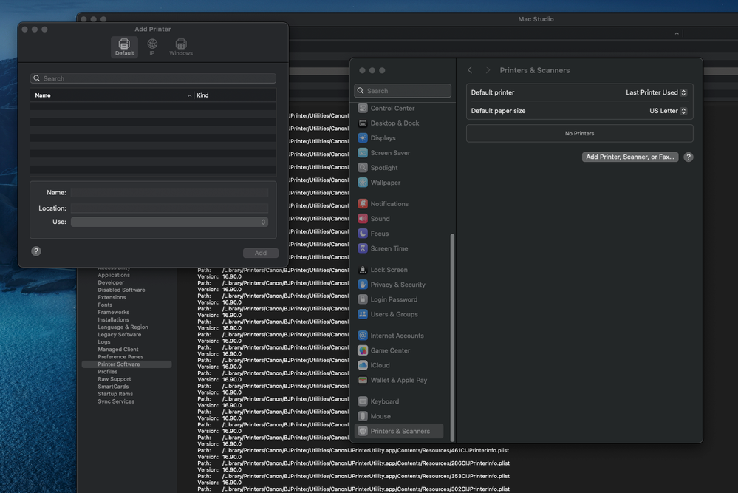This screenshot has height=493, width=738.
Task: Open the Use dropdown in Add Printer
Action: pos(169,222)
